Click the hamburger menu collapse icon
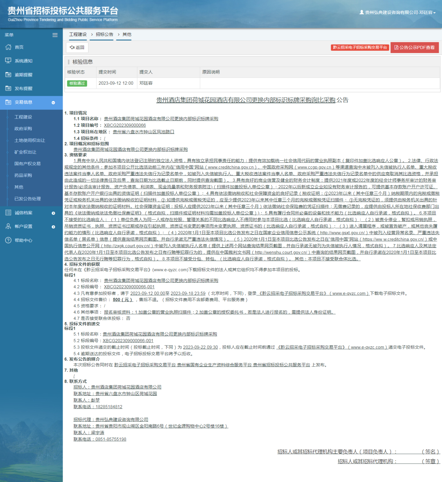Image resolution: width=442 pixels, height=482 pixels. point(55,35)
